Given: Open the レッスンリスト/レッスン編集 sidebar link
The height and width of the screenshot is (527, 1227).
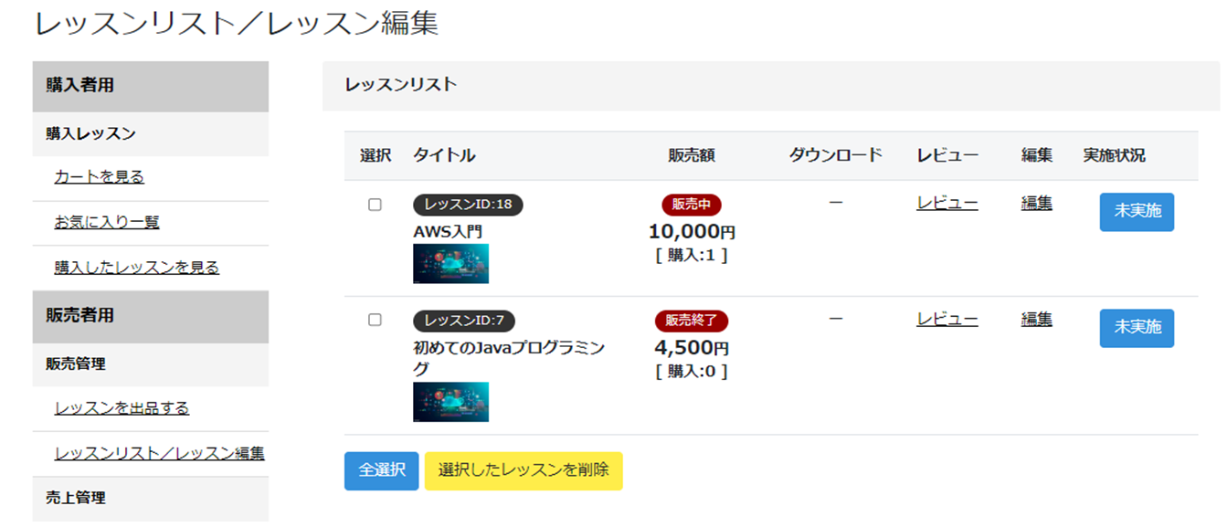Looking at the screenshot, I should (160, 453).
